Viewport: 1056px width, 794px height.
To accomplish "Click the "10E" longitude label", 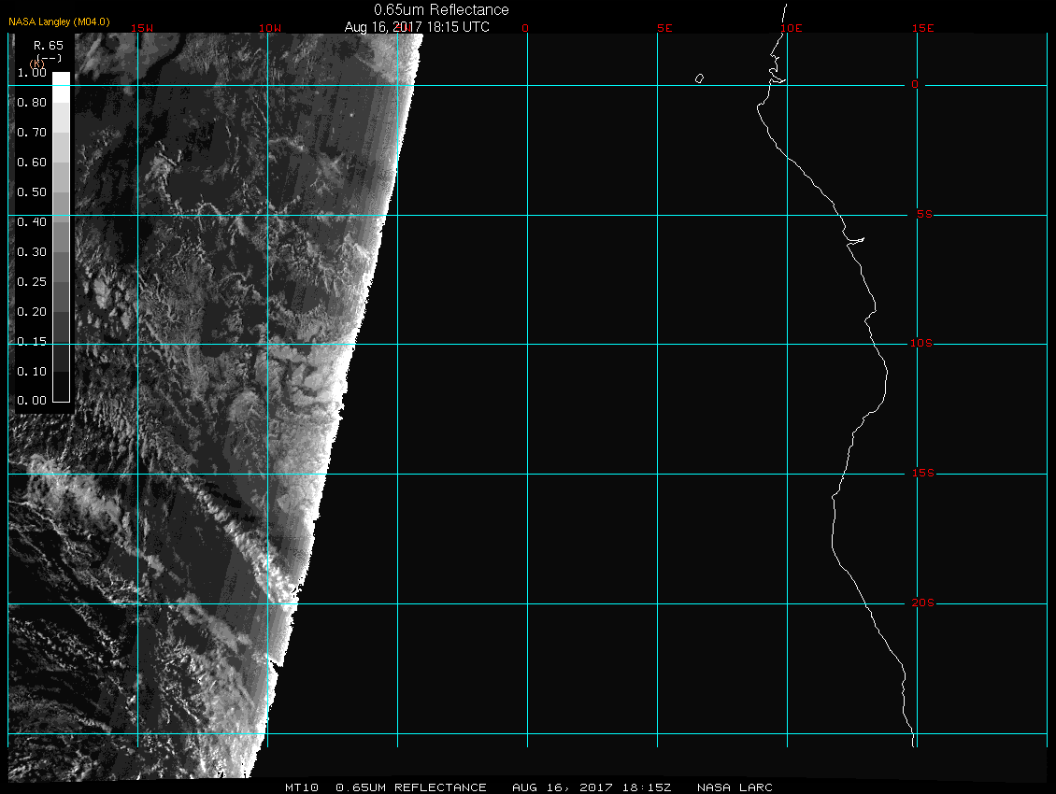I will [x=792, y=28].
